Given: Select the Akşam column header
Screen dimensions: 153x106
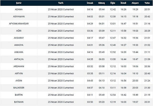Looking at the screenshot, I should [x=135, y=3].
